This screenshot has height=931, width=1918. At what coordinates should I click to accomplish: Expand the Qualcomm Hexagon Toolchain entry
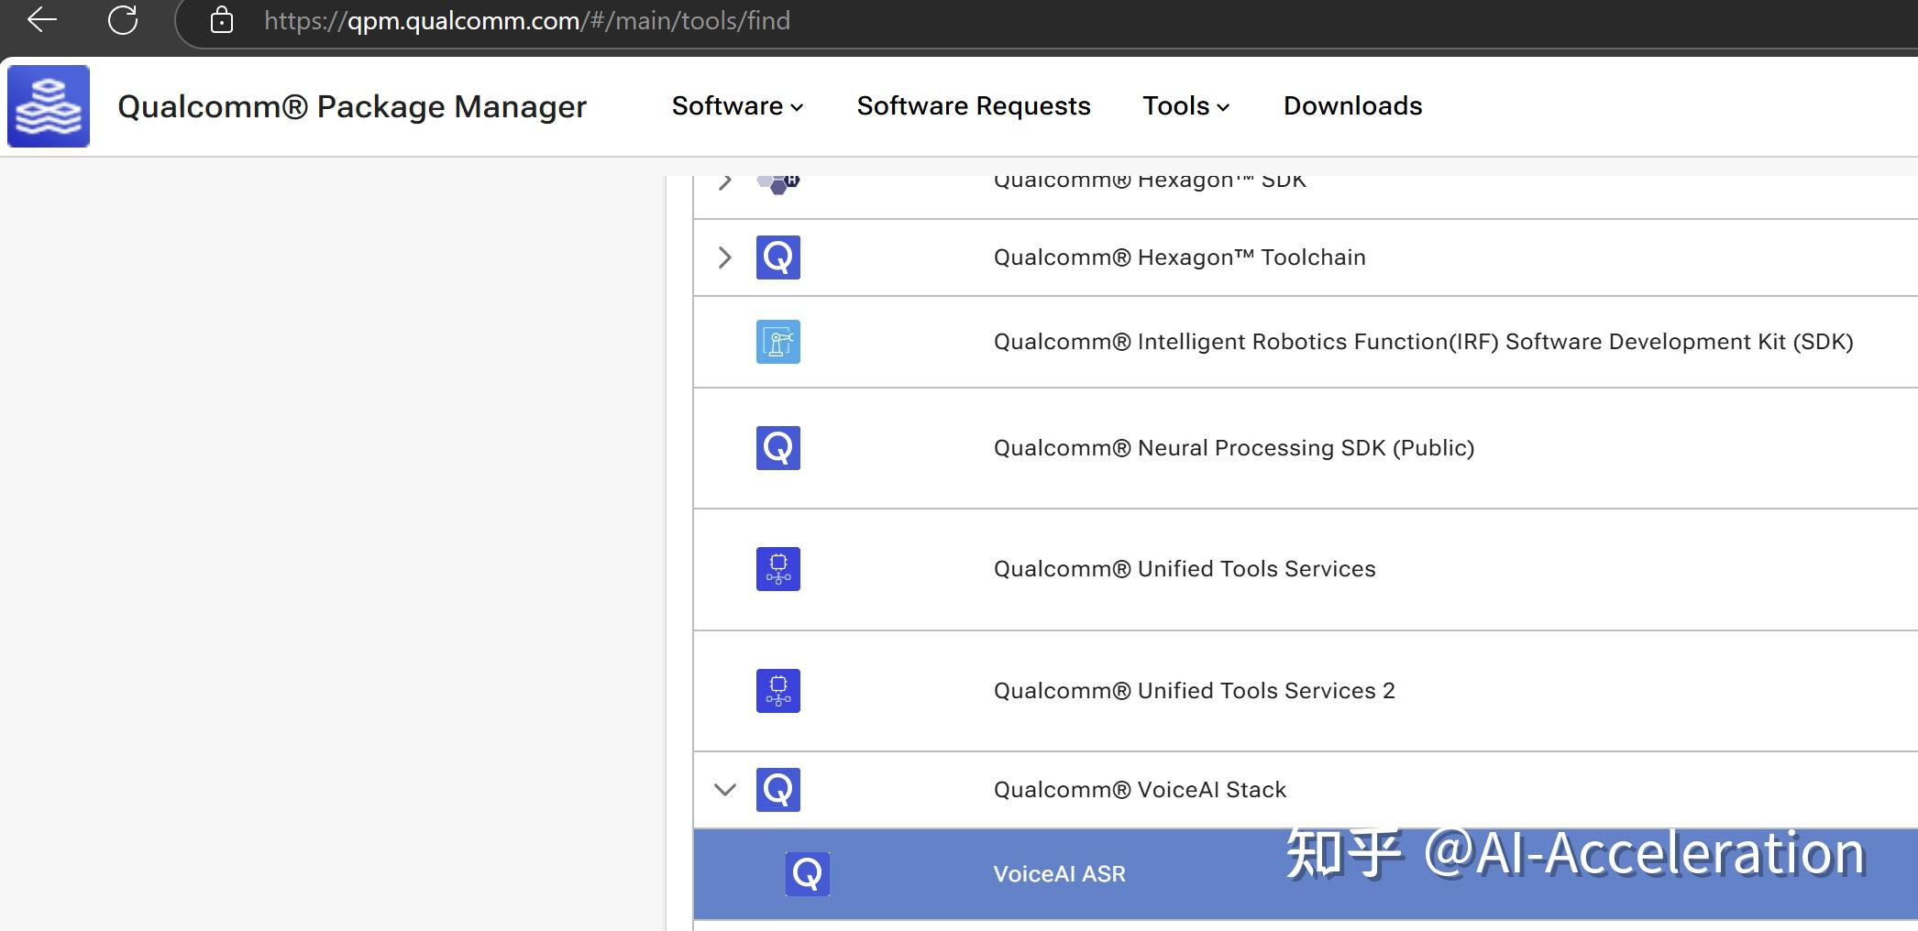pos(724,257)
